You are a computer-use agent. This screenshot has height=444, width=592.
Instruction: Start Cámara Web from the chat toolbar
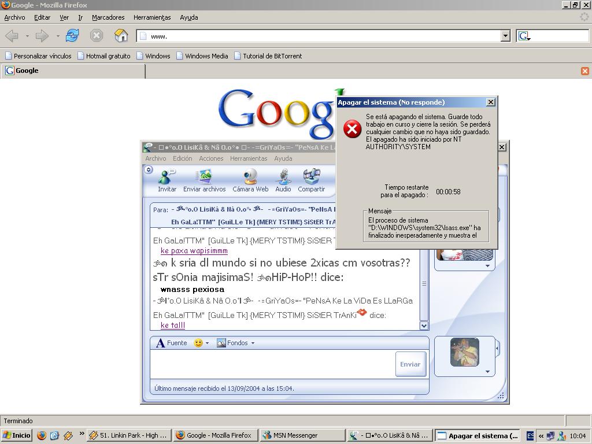click(250, 181)
